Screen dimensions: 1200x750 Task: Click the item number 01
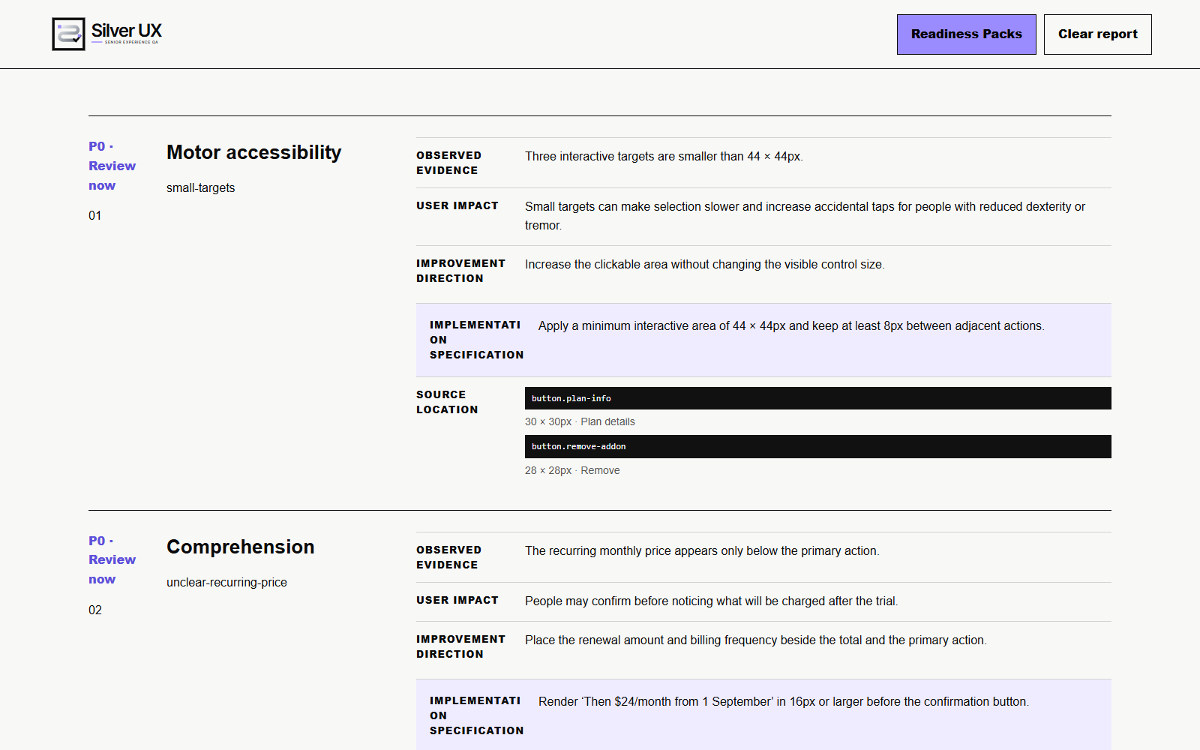tap(94, 215)
